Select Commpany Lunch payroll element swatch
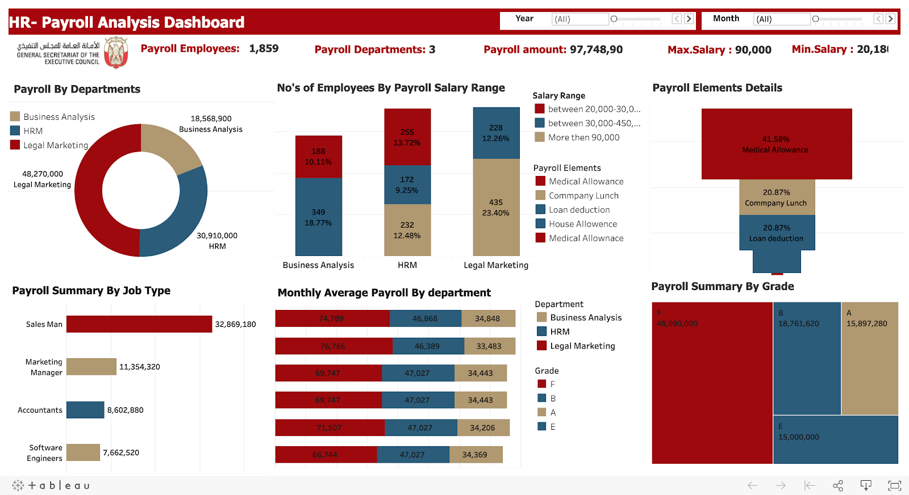The height and width of the screenshot is (495, 909). (x=541, y=195)
